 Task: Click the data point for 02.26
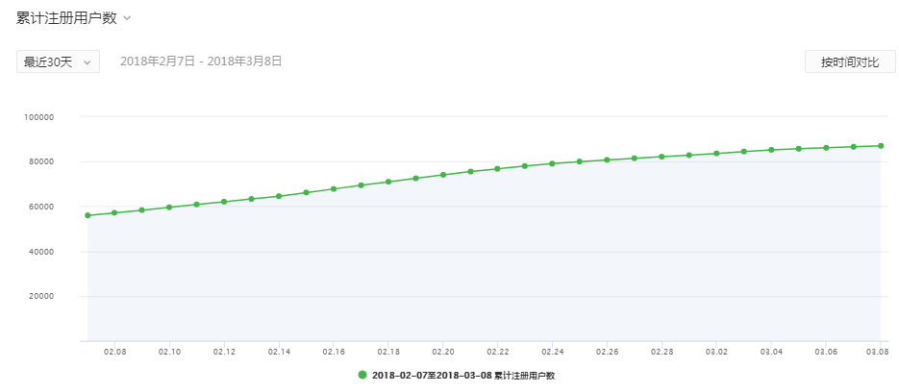(x=607, y=159)
